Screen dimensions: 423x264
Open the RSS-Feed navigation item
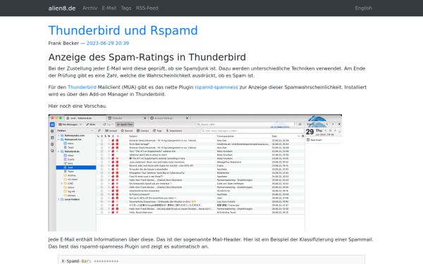147,8
